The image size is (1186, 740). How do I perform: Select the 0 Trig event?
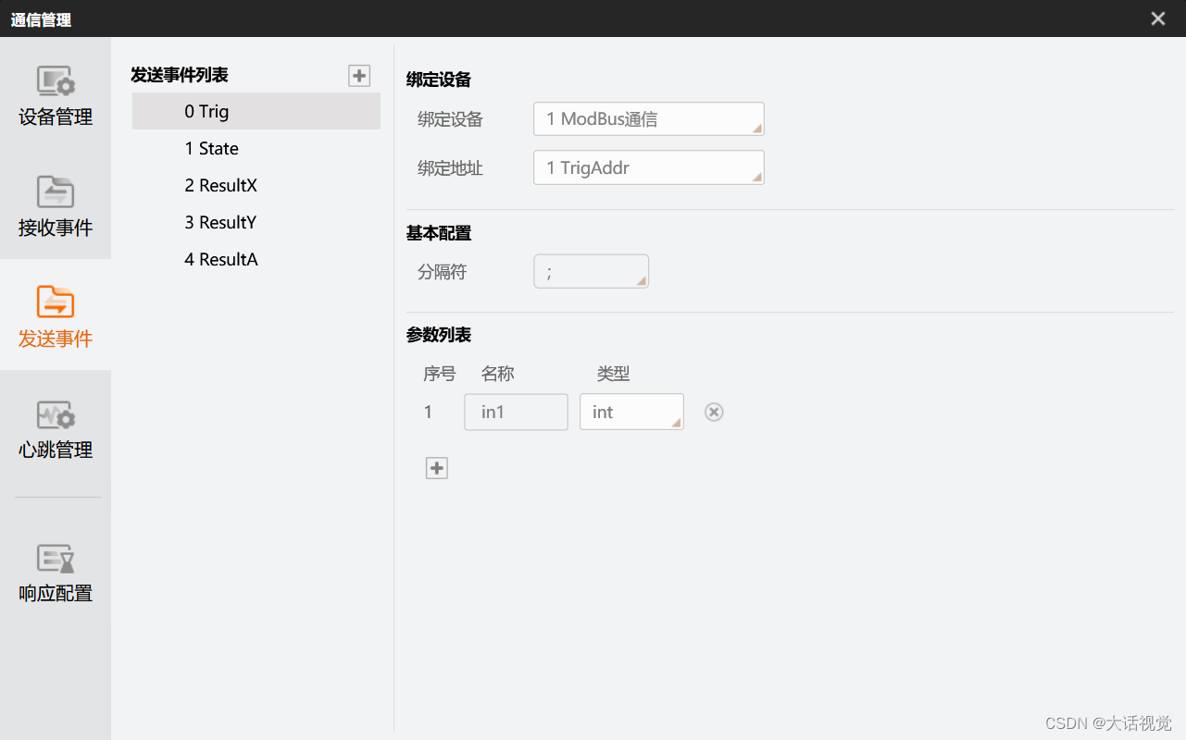[x=256, y=111]
